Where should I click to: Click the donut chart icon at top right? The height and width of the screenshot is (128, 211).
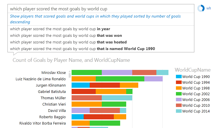tap(201, 9)
